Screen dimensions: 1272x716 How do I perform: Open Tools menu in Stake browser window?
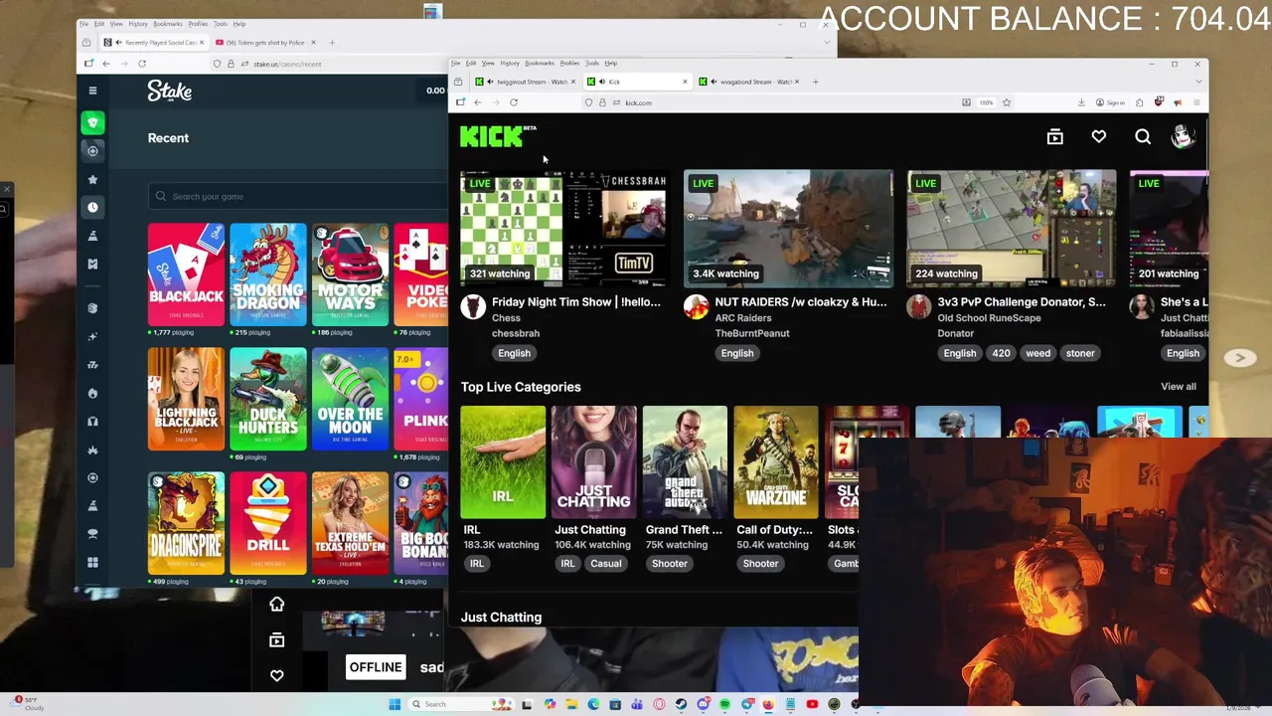[x=220, y=24]
